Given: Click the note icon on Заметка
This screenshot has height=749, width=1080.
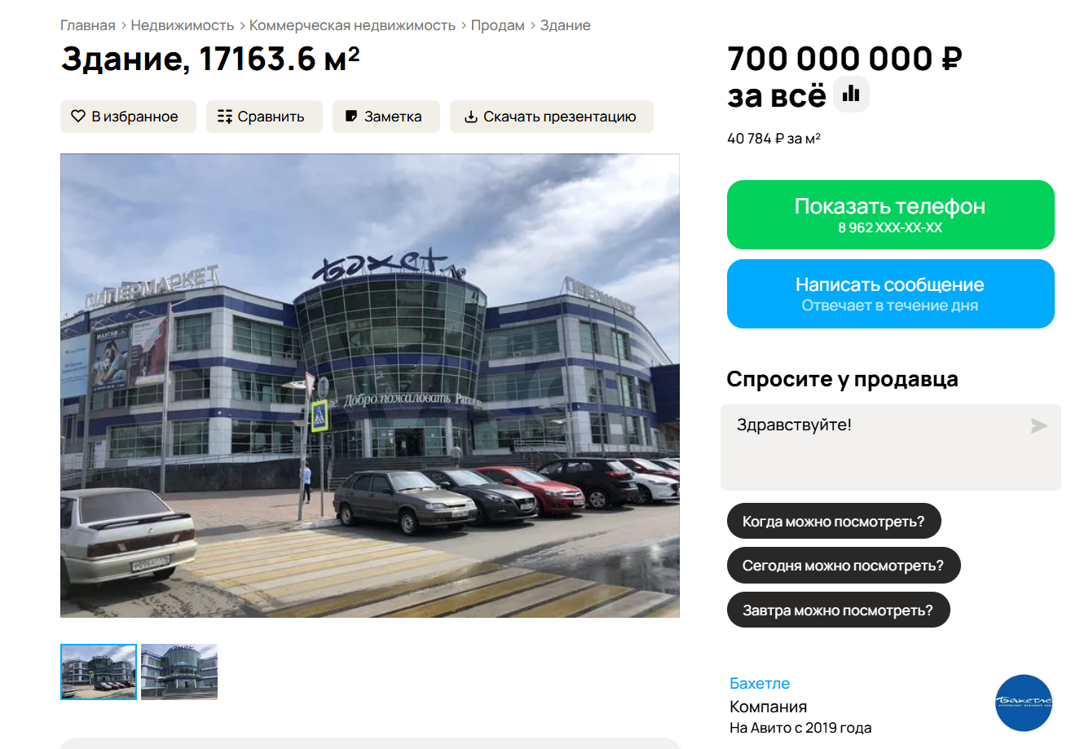Looking at the screenshot, I should (351, 117).
